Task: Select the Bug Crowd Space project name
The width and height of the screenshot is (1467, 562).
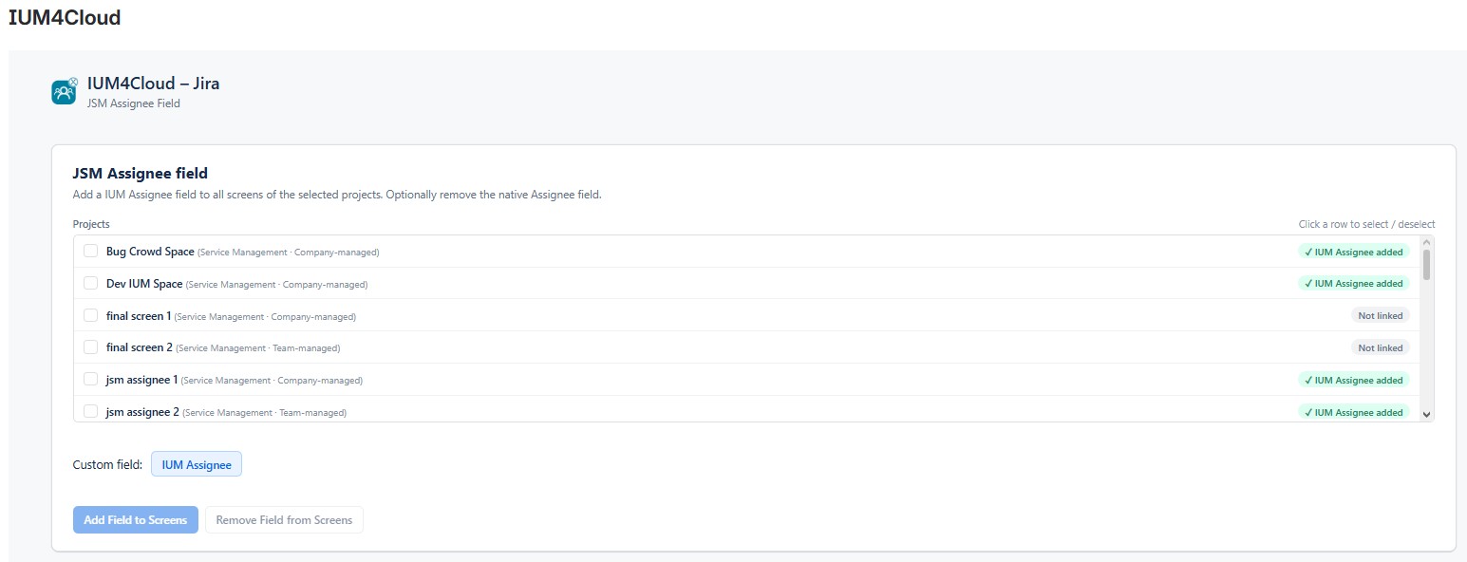Action: point(150,252)
